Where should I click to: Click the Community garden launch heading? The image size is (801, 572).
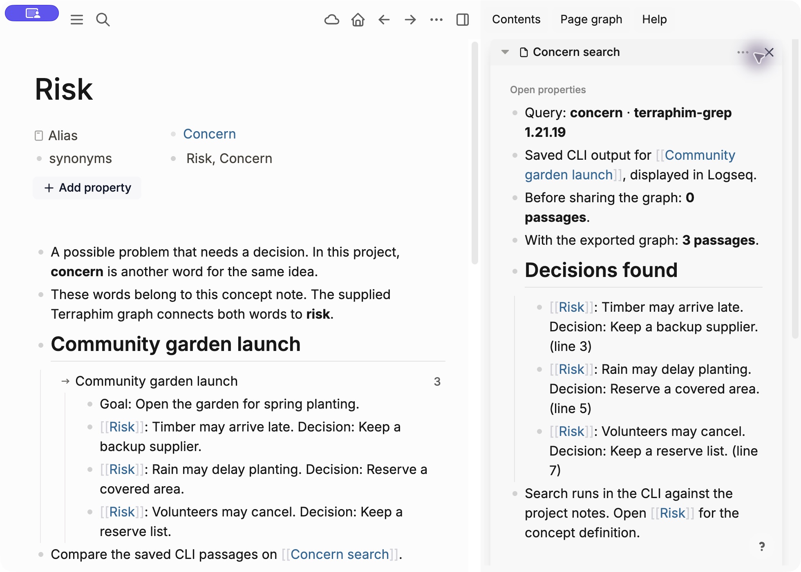coord(175,344)
